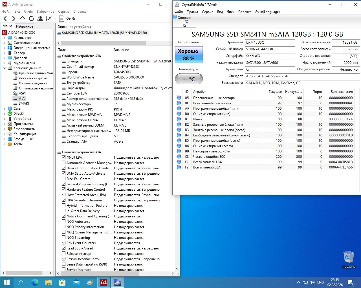Open Paint app from the taskbar

90,282
